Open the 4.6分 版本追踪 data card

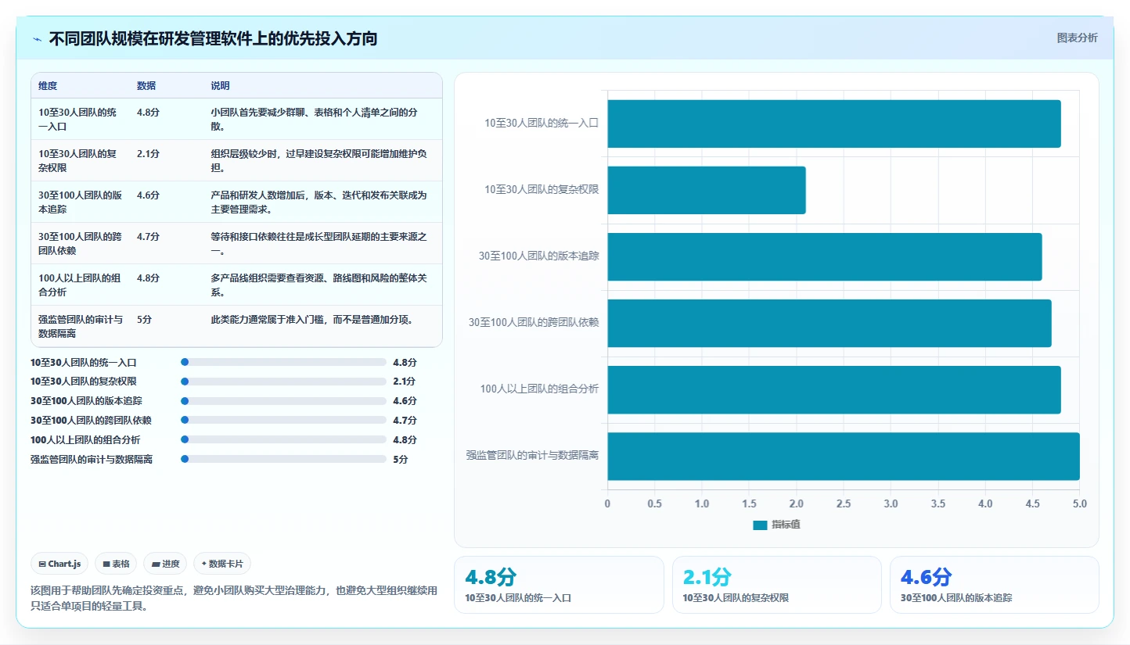click(x=994, y=585)
